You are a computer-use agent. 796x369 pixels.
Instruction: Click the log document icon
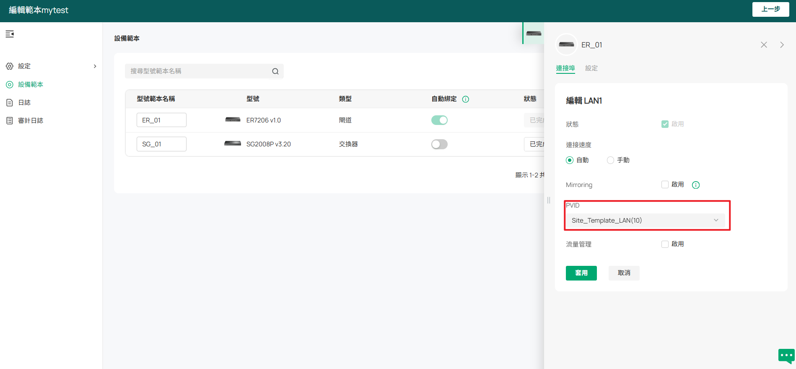(x=10, y=103)
